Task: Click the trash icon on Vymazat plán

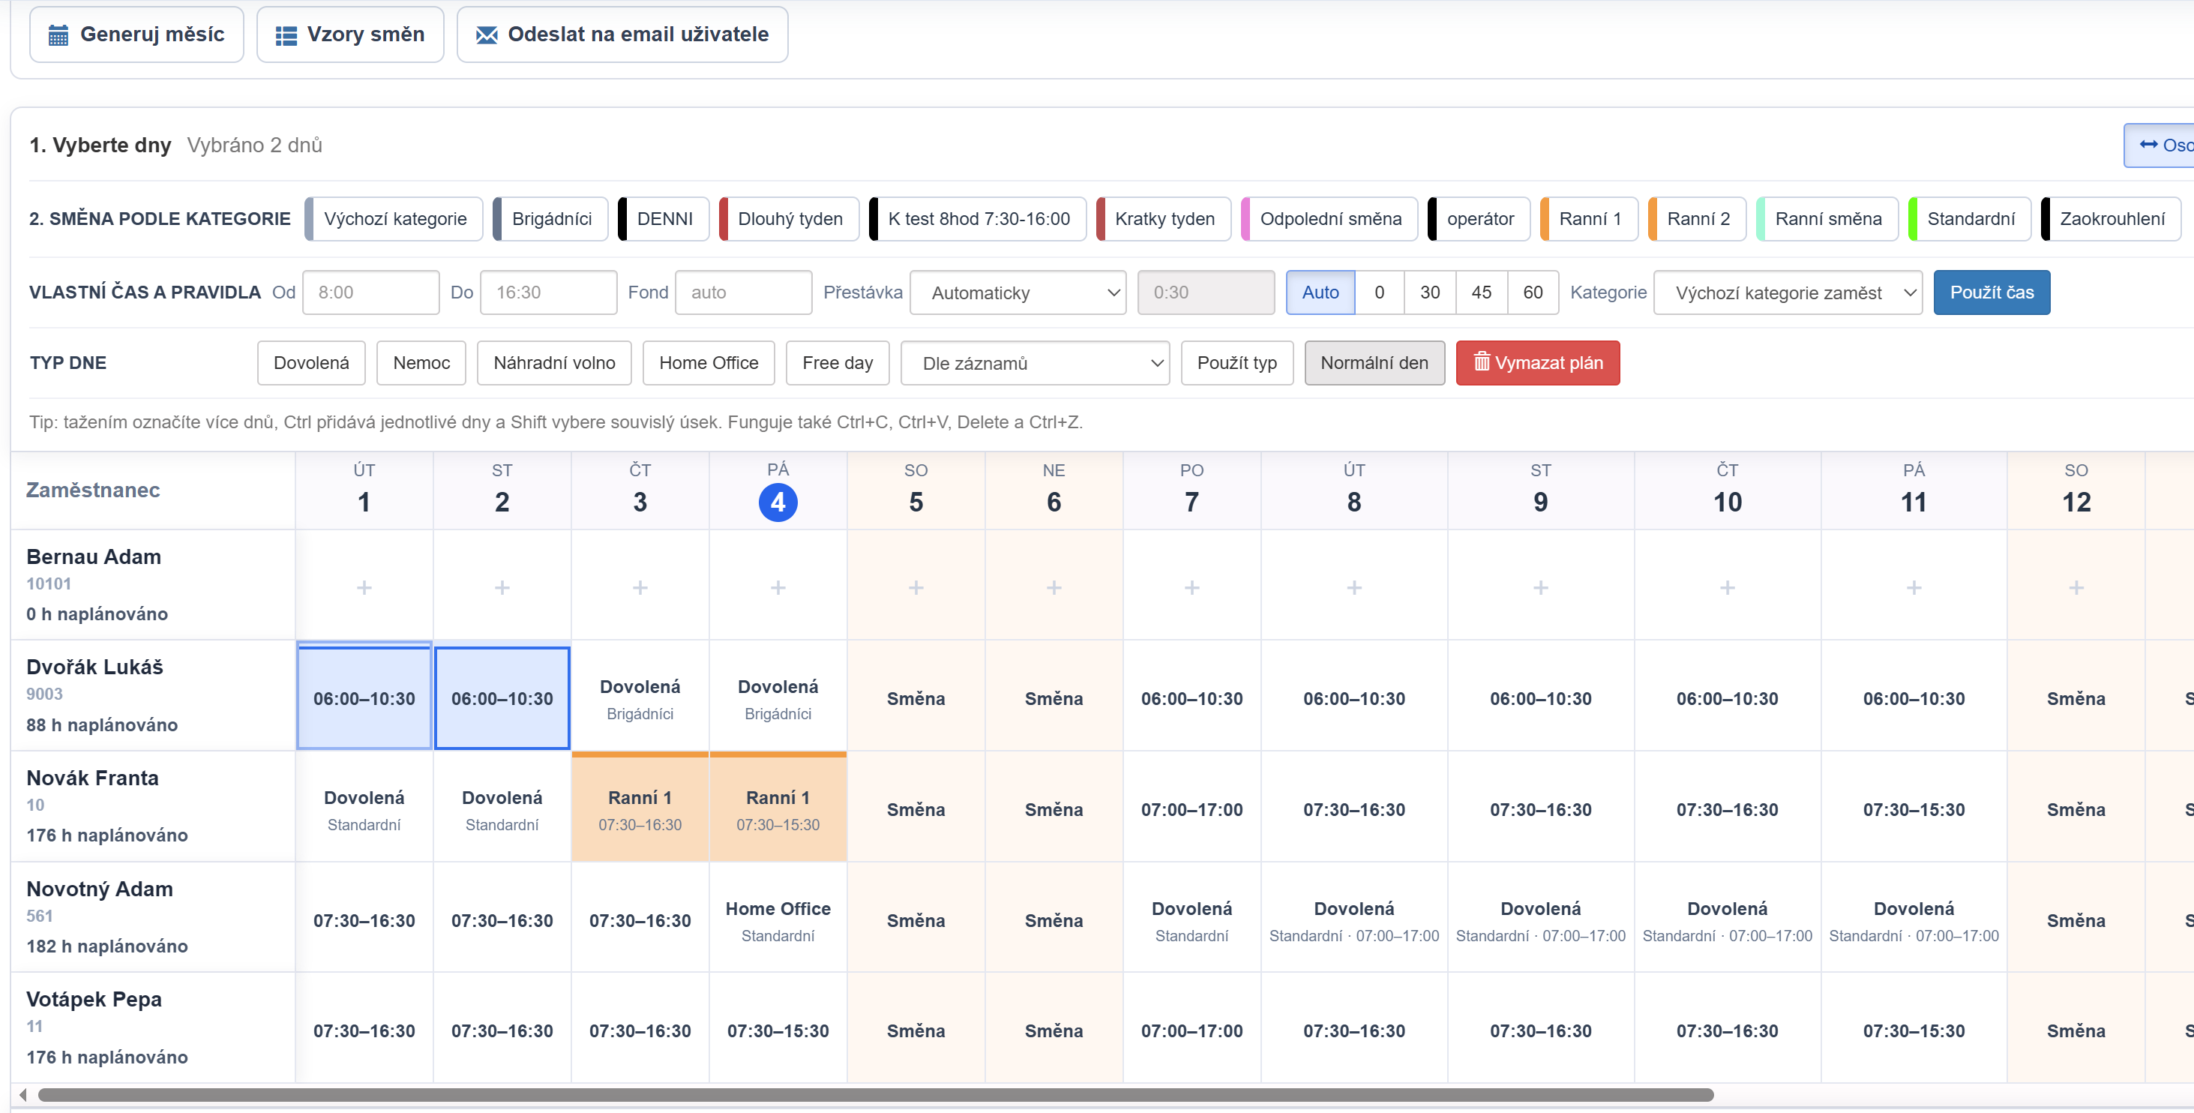Action: (1481, 362)
